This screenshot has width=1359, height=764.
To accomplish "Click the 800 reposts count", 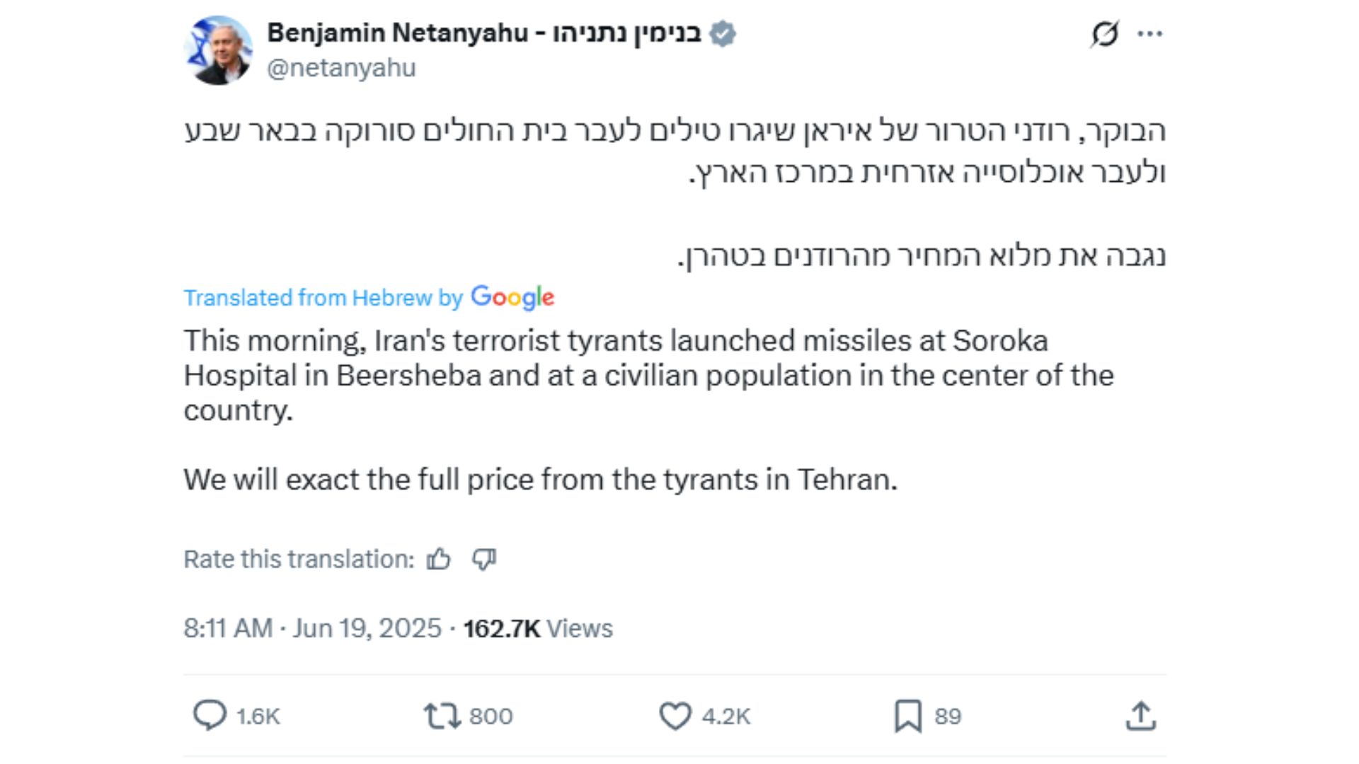I will [x=491, y=716].
